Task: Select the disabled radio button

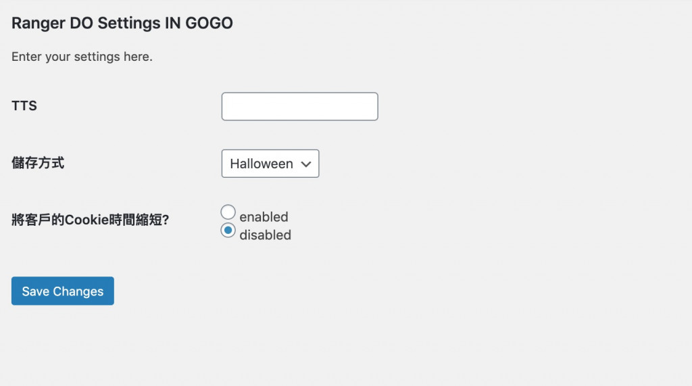Action: click(228, 231)
